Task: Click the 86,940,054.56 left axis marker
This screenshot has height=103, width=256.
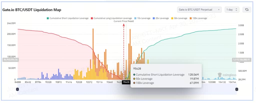Action: tap(10, 60)
